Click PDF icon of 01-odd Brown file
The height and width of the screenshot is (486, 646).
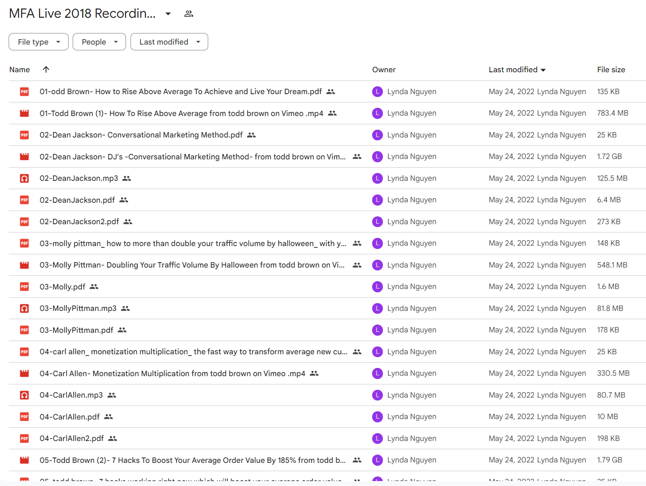(24, 92)
